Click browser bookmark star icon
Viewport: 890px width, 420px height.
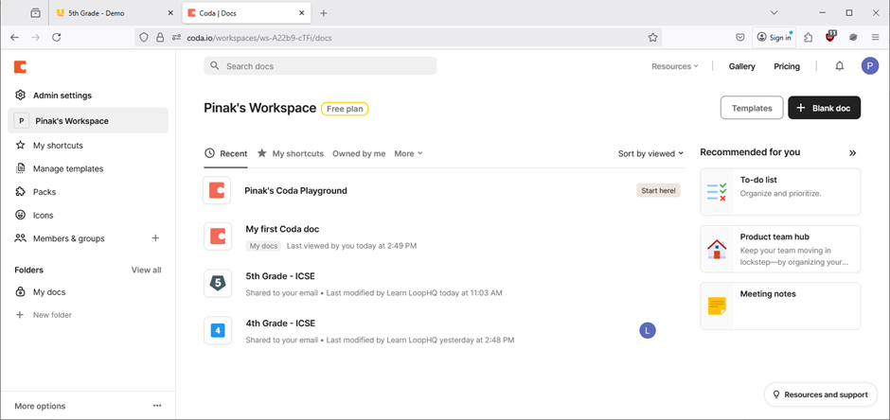652,38
